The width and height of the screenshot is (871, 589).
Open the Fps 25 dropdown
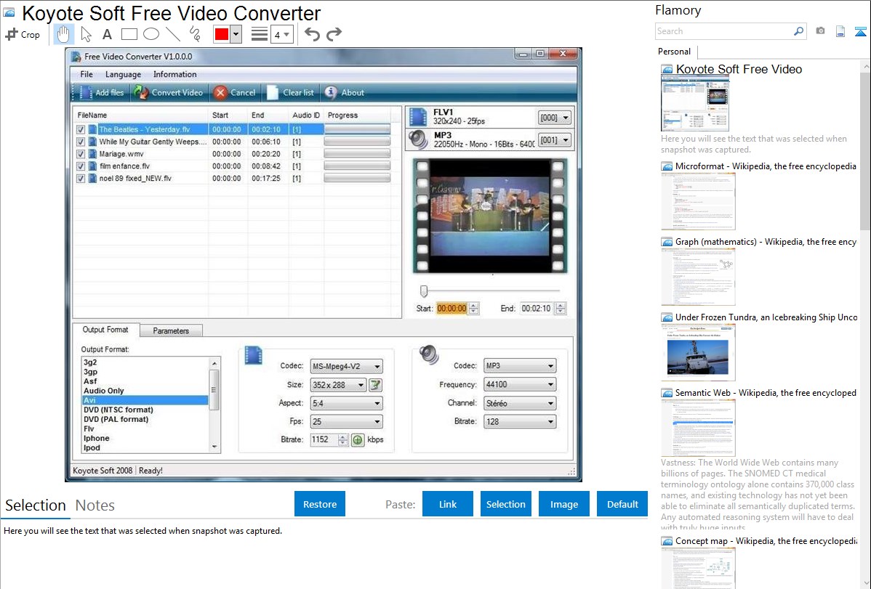click(346, 422)
